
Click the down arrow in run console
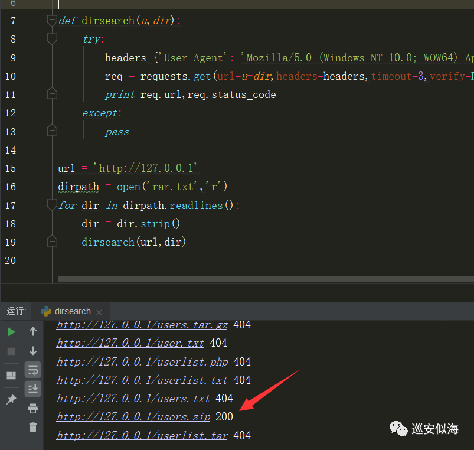(33, 351)
